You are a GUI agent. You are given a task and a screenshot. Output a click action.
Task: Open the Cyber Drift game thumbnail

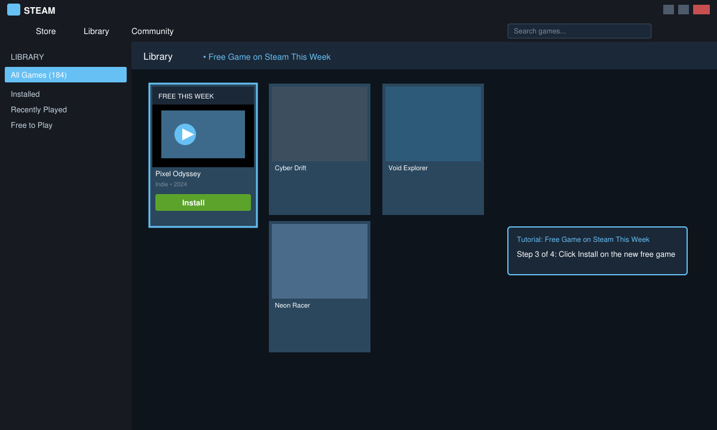coord(320,124)
